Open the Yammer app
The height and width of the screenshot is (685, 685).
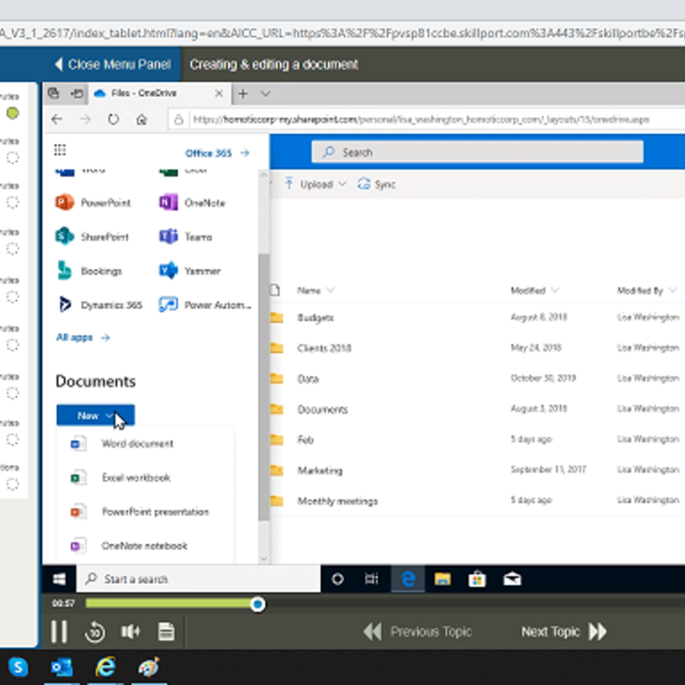[x=189, y=271]
